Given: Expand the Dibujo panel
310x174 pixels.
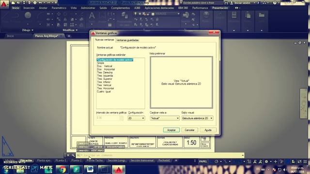Looking at the screenshot, I should 28,30.
